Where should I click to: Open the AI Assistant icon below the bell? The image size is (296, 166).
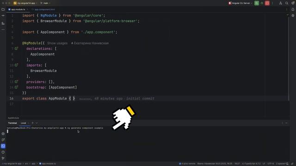[293, 16]
